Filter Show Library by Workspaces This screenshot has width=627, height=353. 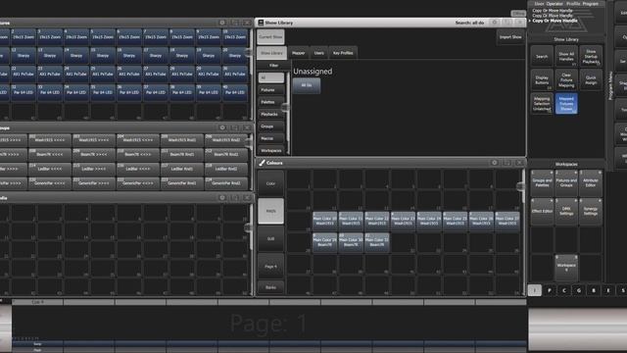point(271,150)
